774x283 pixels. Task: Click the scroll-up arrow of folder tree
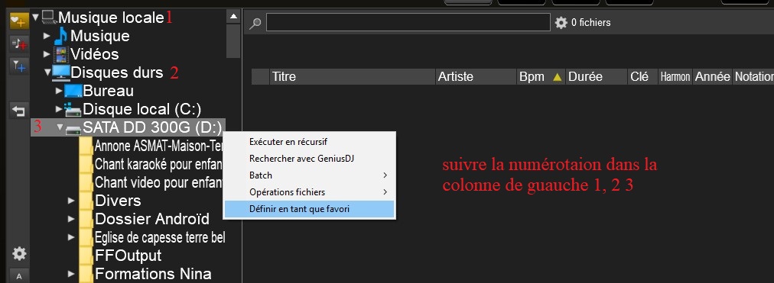pos(233,17)
